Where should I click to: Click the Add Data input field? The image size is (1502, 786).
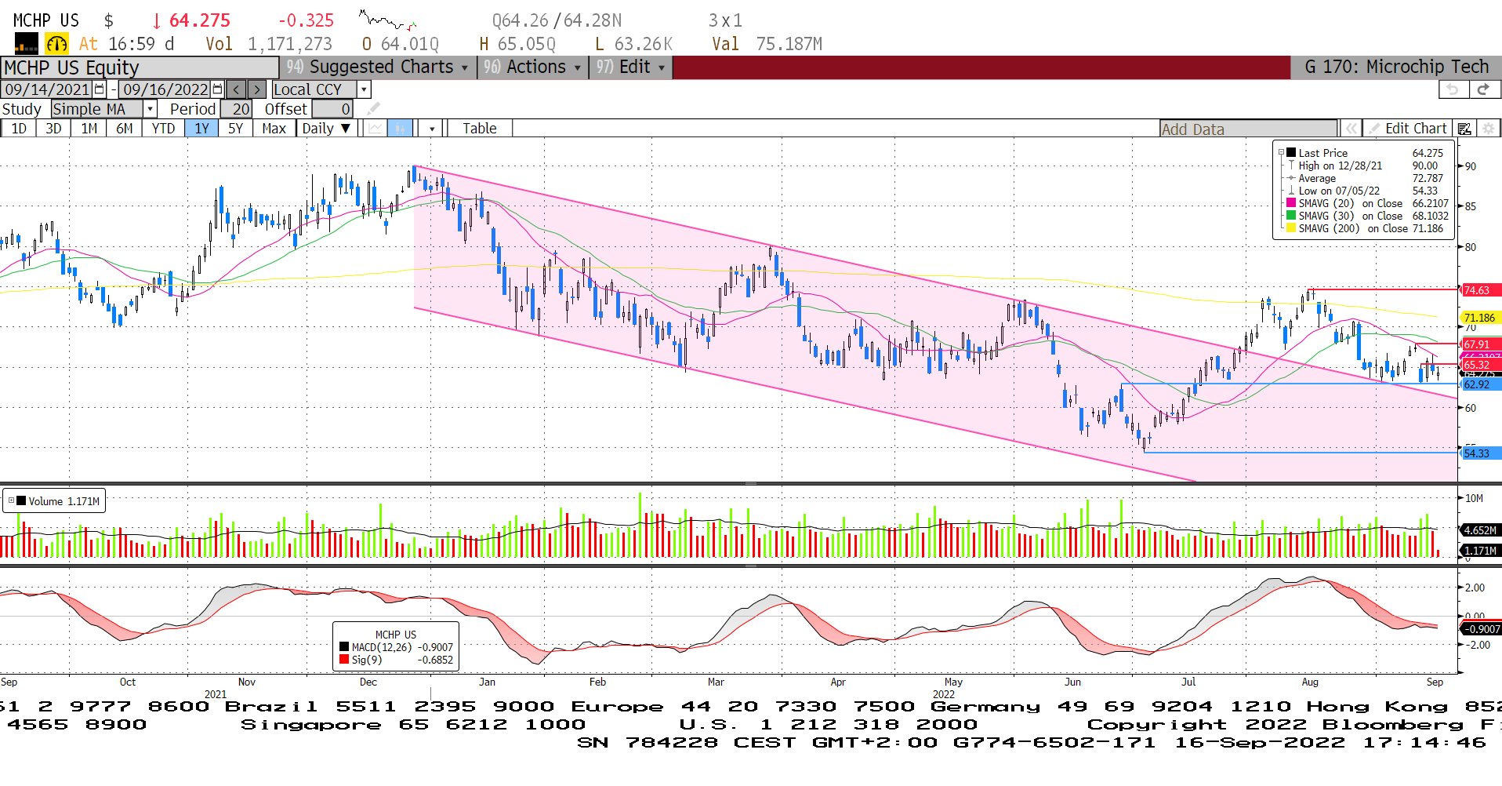click(1249, 129)
